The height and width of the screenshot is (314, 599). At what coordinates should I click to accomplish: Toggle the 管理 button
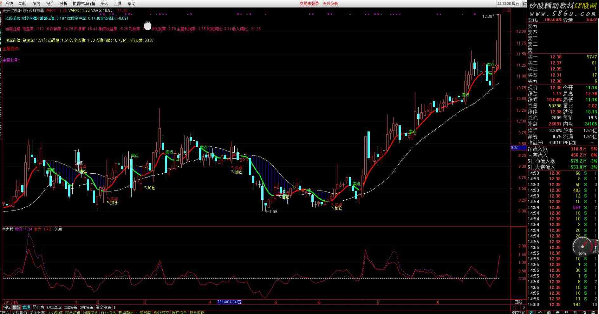pos(26,307)
